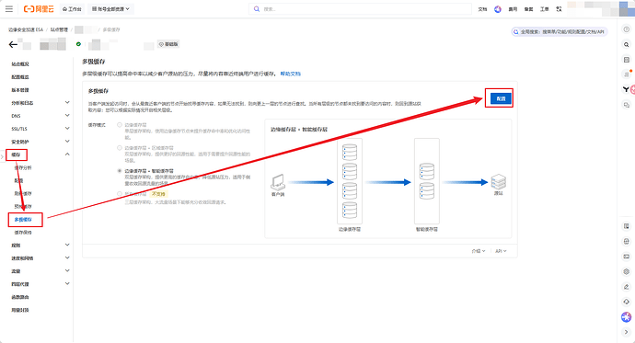Click the filter funnel icon in right rail
Screen dimensions: 635x343
pos(626,89)
